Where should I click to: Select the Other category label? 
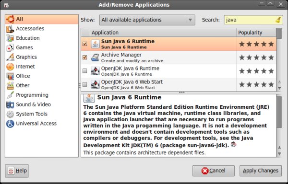click(x=23, y=85)
